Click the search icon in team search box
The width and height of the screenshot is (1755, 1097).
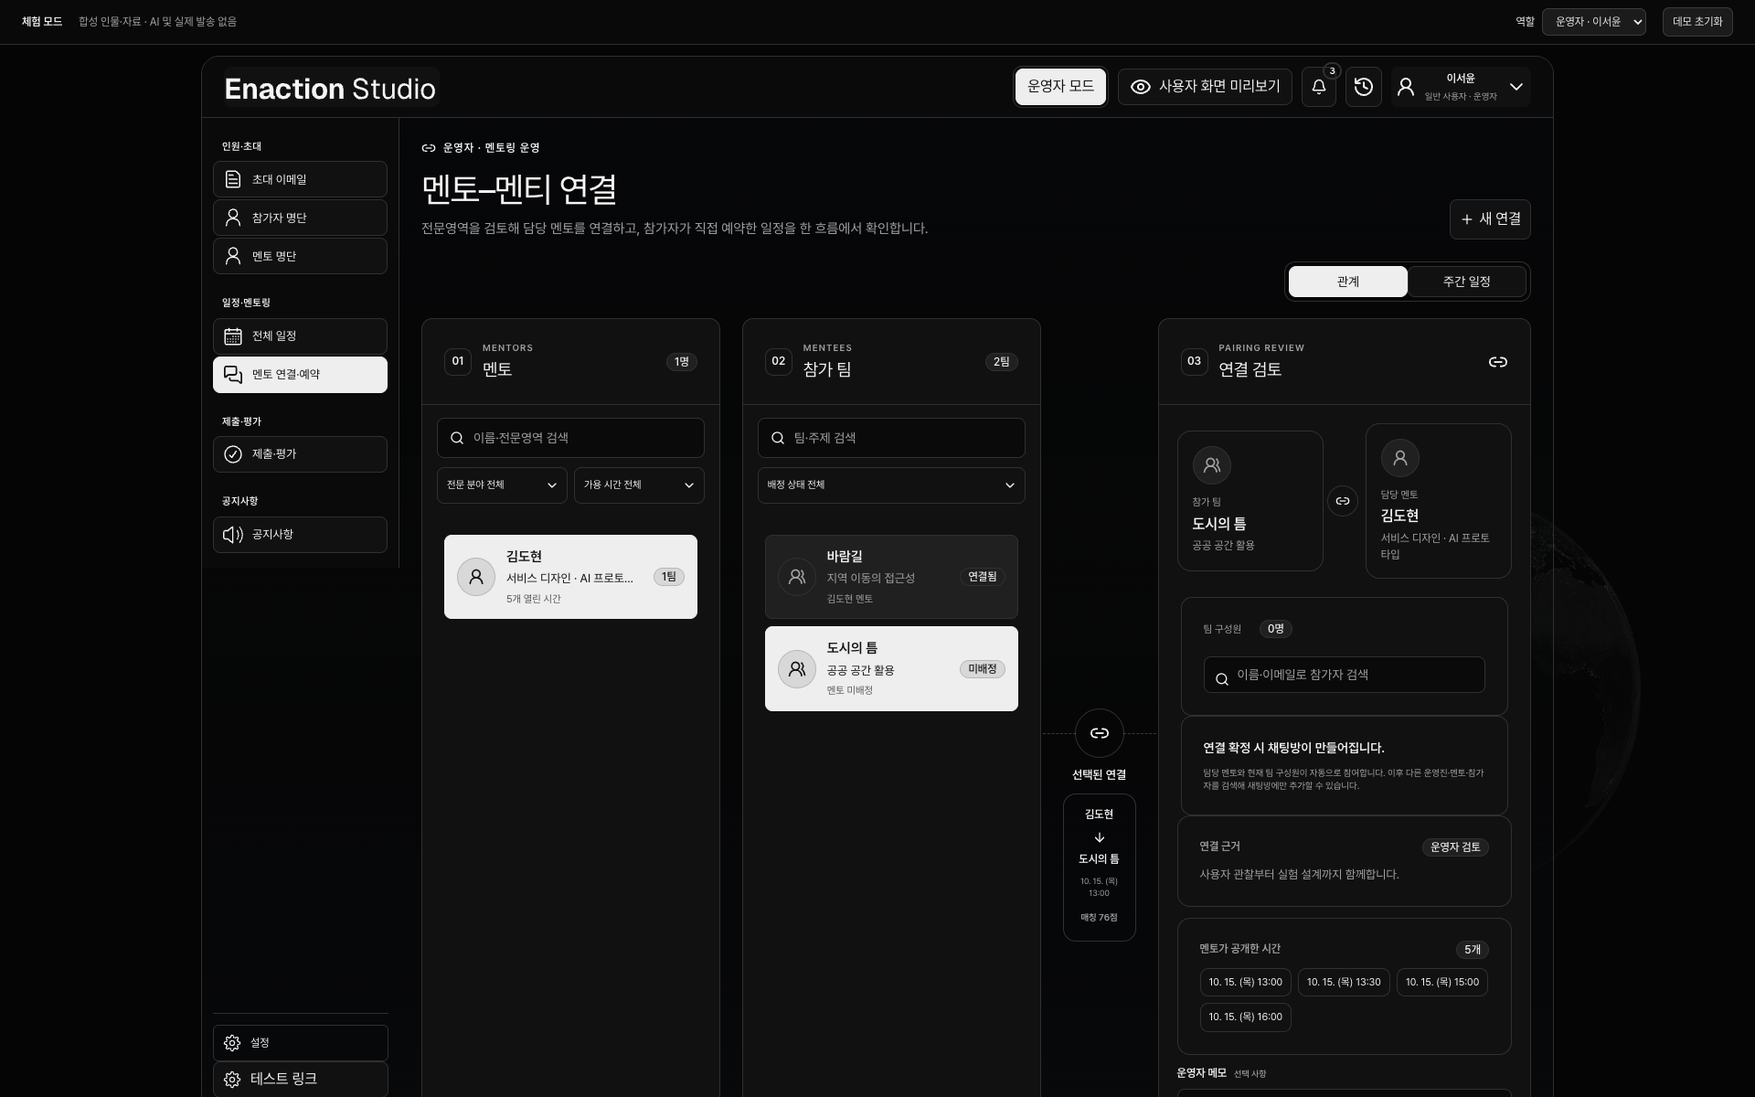(778, 438)
